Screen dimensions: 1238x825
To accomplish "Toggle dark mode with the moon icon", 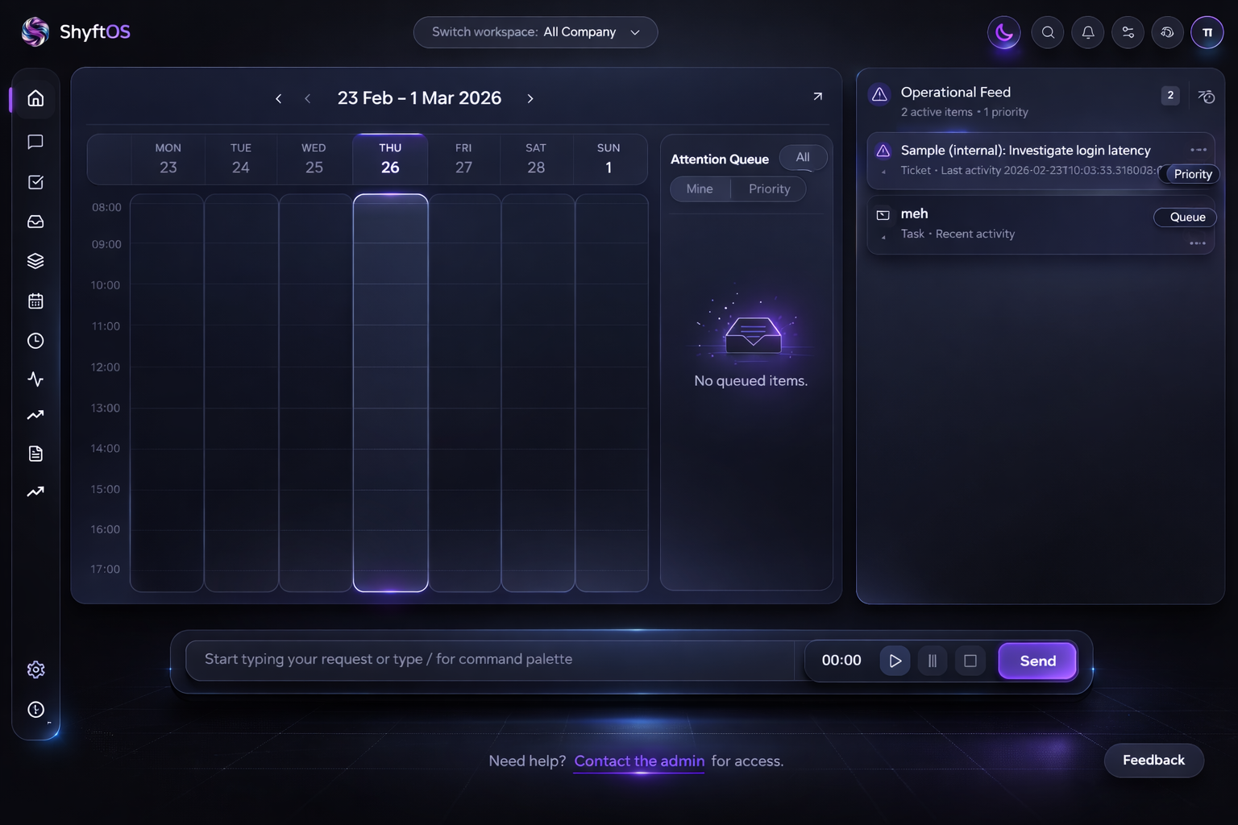I will 1003,32.
